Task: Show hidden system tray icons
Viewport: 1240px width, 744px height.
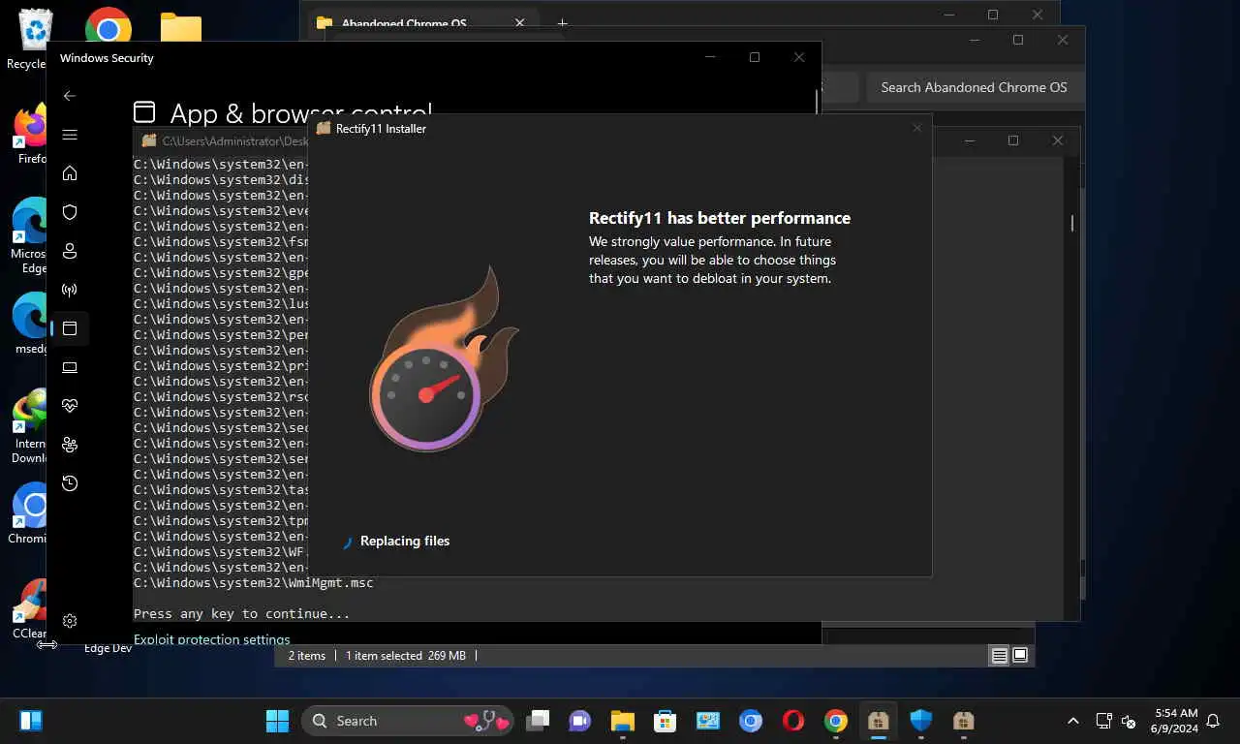Action: click(1072, 721)
